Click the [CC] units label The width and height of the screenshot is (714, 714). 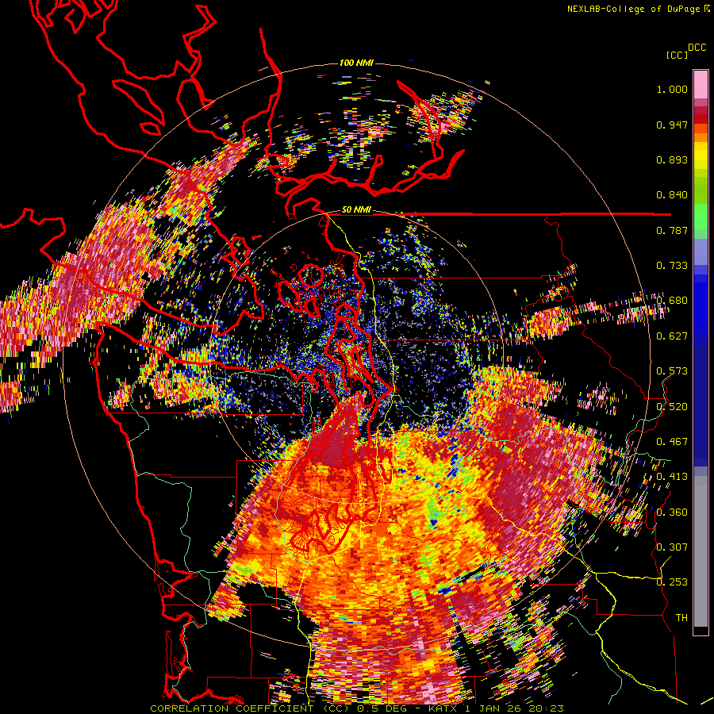coord(677,55)
